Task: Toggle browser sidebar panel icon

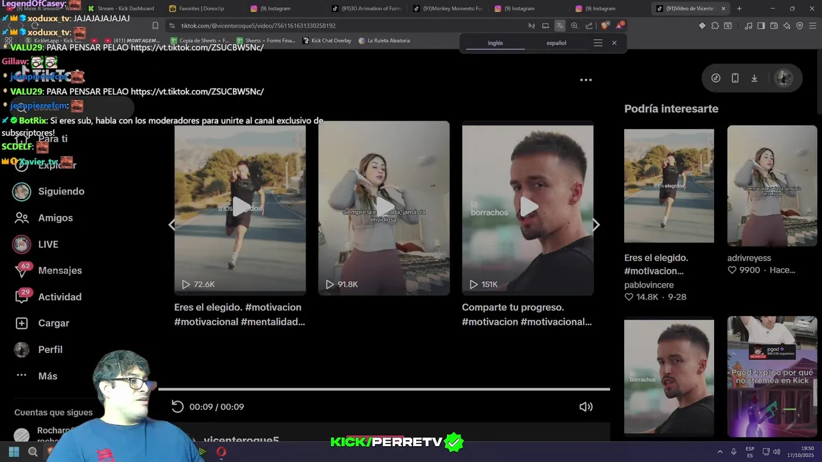Action: pos(761,26)
